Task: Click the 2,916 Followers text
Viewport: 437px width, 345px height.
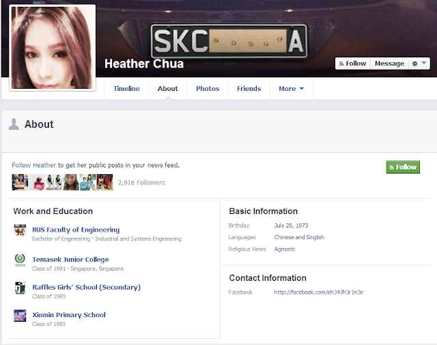Action: 141,182
